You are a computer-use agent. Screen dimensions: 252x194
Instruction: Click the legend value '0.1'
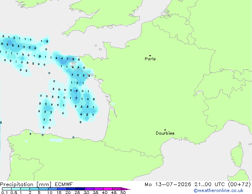tap(4, 192)
